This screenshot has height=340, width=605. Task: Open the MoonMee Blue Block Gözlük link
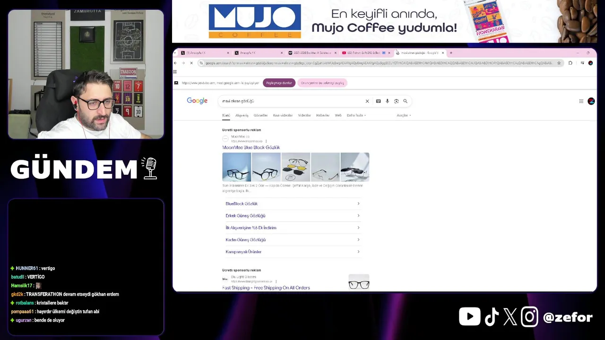[251, 147]
